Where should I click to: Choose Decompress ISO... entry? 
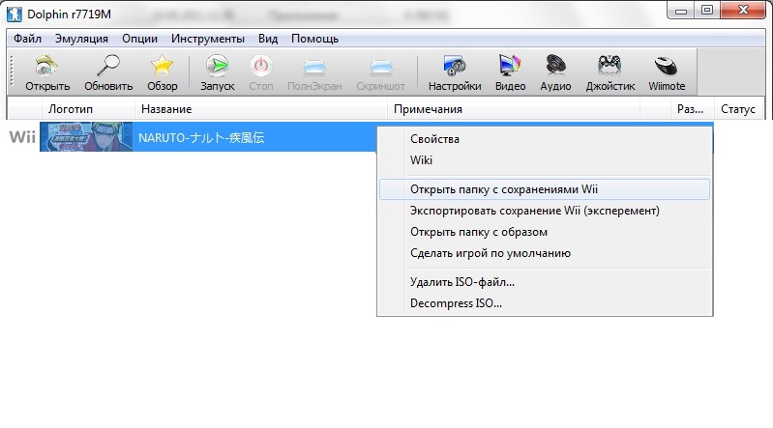pos(545,303)
